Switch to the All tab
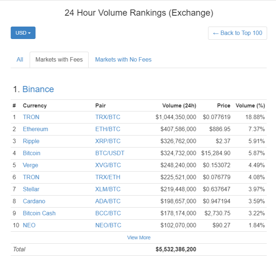The height and width of the screenshot is (271, 276). pos(20,59)
